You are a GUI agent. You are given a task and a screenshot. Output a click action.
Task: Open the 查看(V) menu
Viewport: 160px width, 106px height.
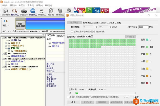tap(39, 5)
